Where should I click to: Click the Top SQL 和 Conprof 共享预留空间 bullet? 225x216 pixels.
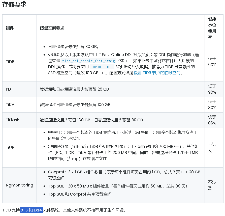pyautogui.click(x=80, y=194)
